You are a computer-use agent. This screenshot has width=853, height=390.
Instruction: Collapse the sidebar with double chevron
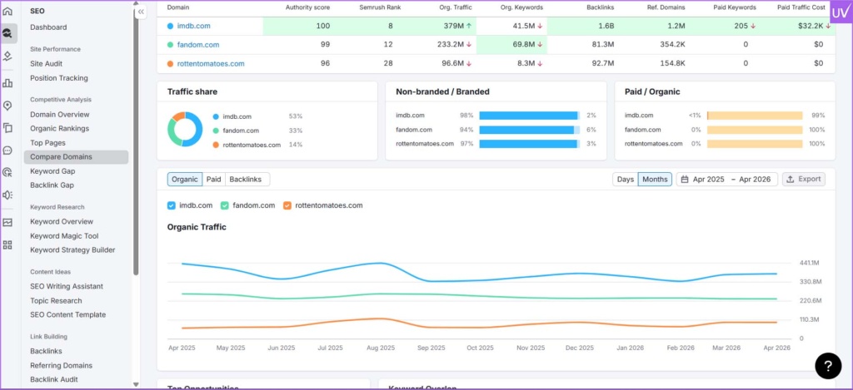[x=141, y=12]
